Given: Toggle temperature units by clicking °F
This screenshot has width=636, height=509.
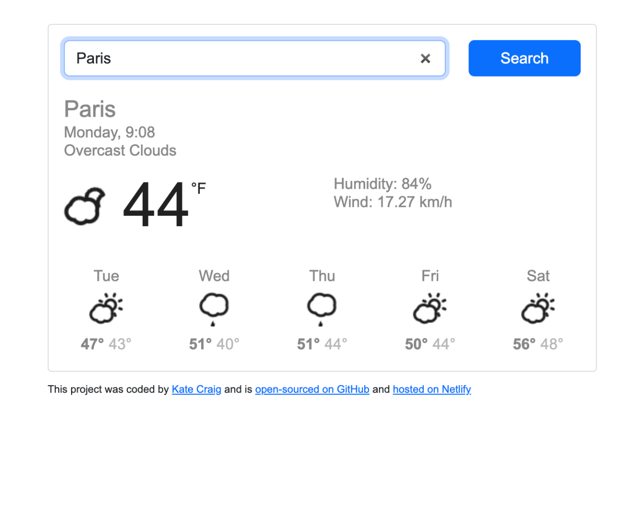Looking at the screenshot, I should coord(198,189).
